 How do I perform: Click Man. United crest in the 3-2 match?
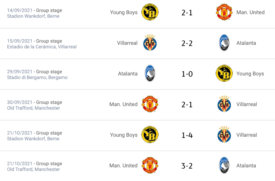pyautogui.click(x=150, y=165)
